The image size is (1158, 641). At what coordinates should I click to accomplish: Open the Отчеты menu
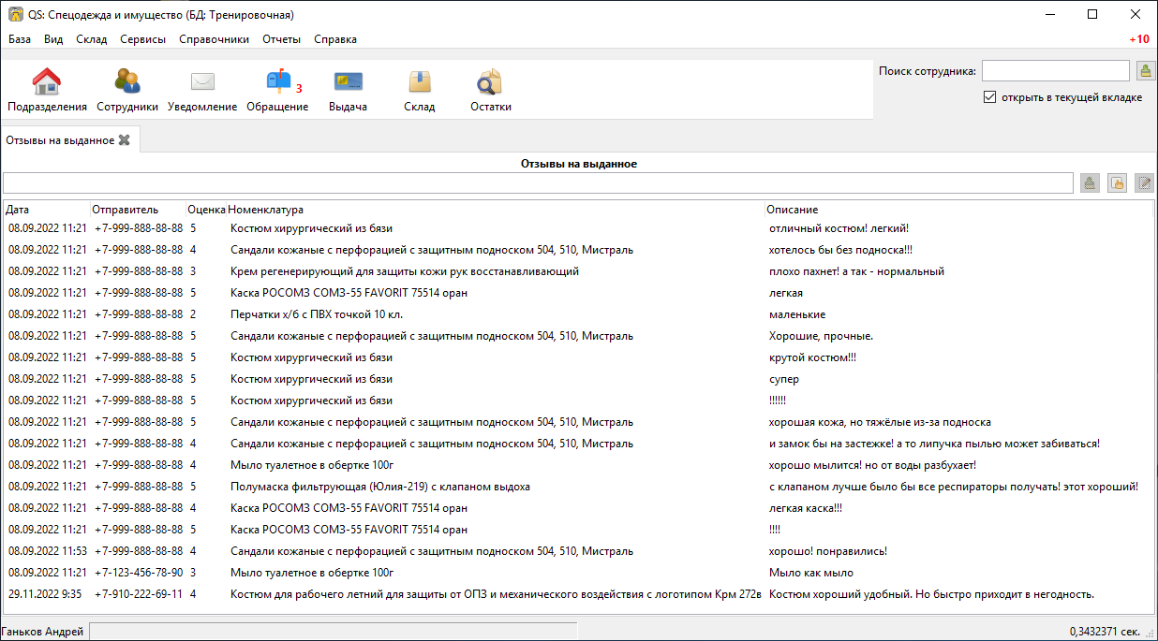pyautogui.click(x=282, y=39)
